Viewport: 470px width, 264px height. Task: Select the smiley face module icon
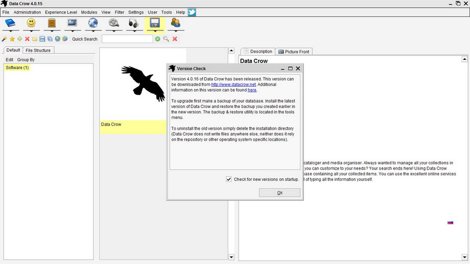pyautogui.click(x=31, y=23)
